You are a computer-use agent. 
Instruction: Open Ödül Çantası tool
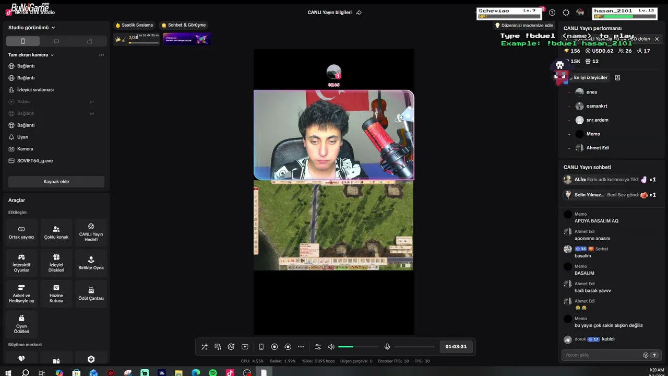coord(91,294)
